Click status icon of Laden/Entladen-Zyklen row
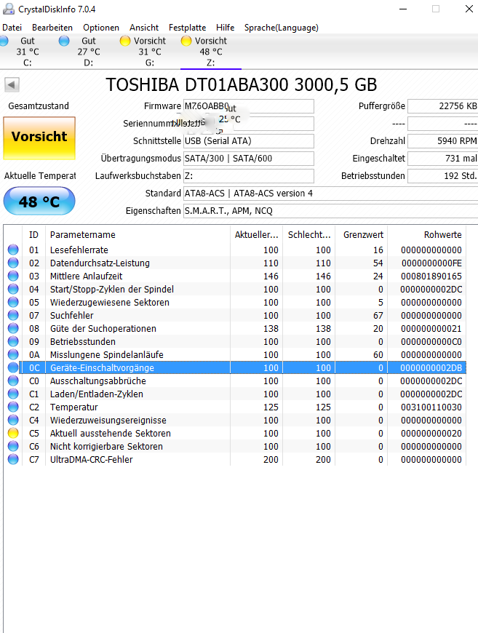The width and height of the screenshot is (478, 633). click(x=13, y=394)
